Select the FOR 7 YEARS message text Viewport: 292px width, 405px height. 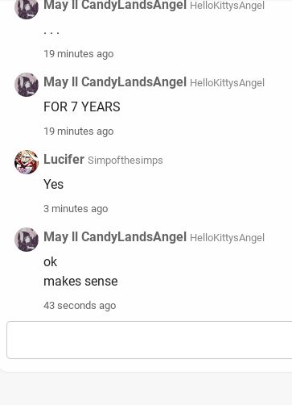pos(82,106)
